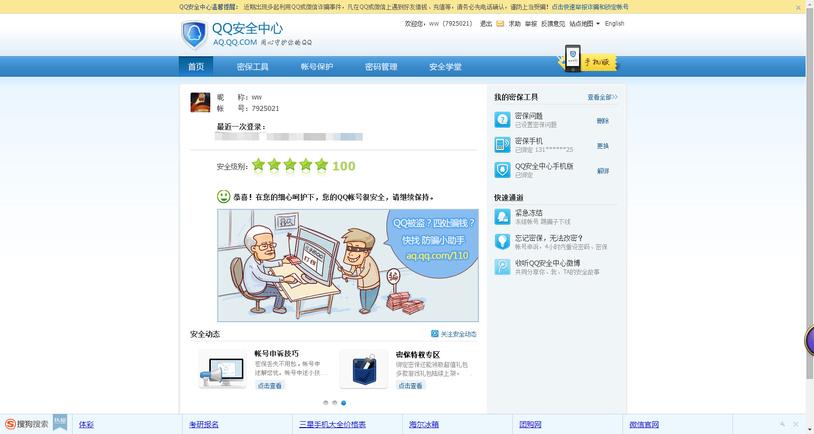Open 收听QQ安全中心微博 link
814x434 pixels.
click(547, 263)
